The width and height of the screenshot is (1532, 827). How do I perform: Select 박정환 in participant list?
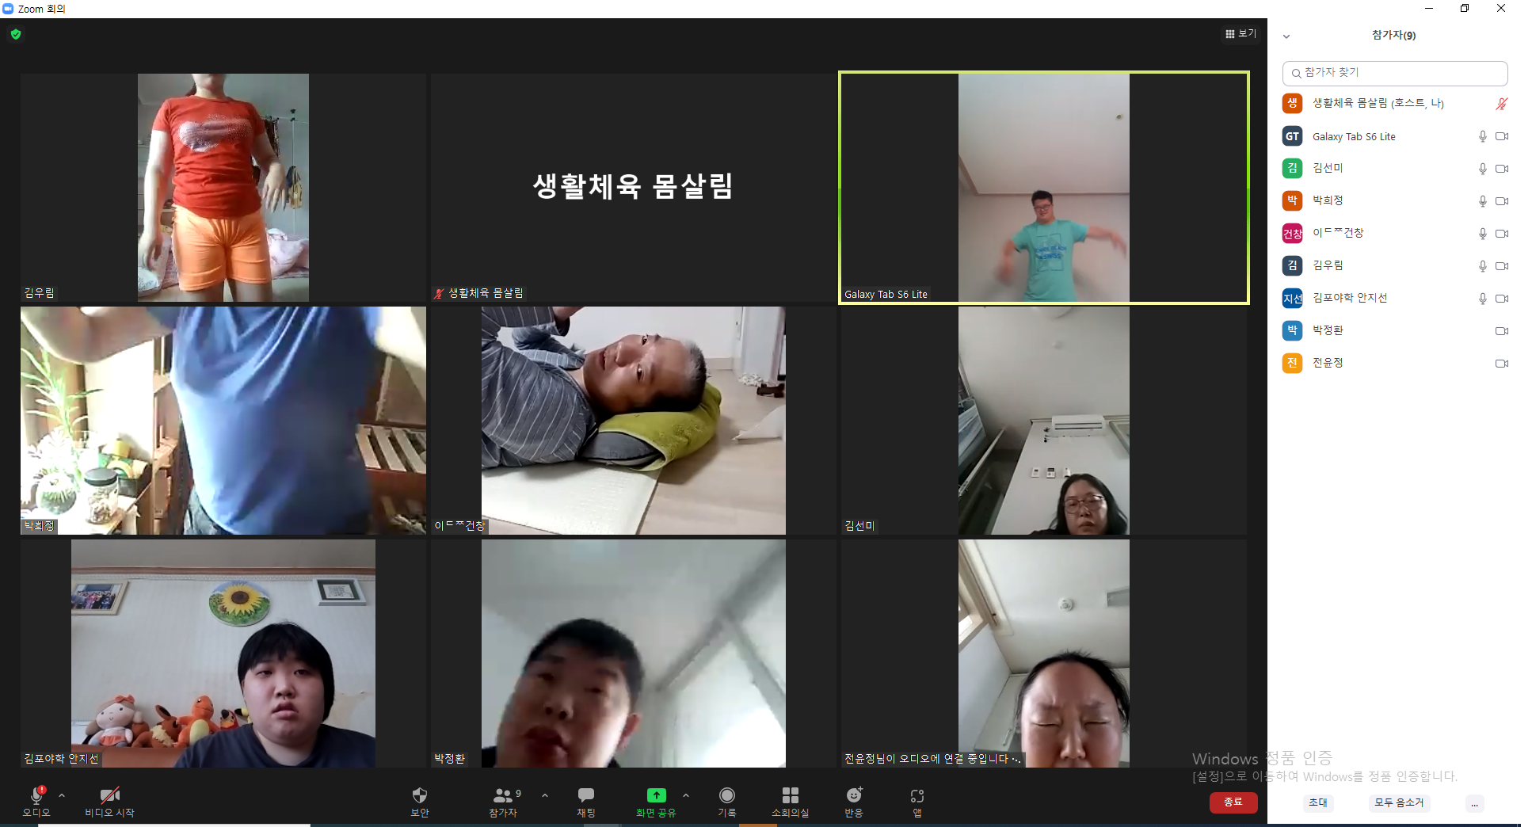[x=1395, y=330]
